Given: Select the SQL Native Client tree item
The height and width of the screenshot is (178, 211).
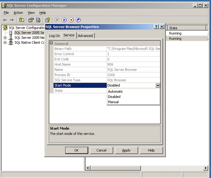Looking at the screenshot, I should pyautogui.click(x=29, y=43).
